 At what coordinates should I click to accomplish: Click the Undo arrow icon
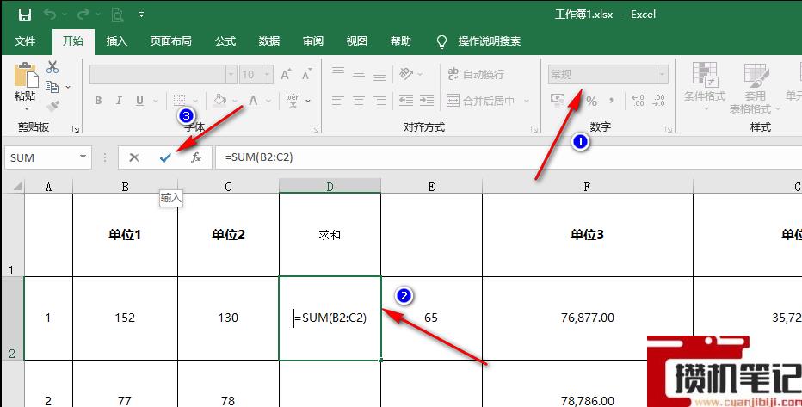(x=50, y=15)
